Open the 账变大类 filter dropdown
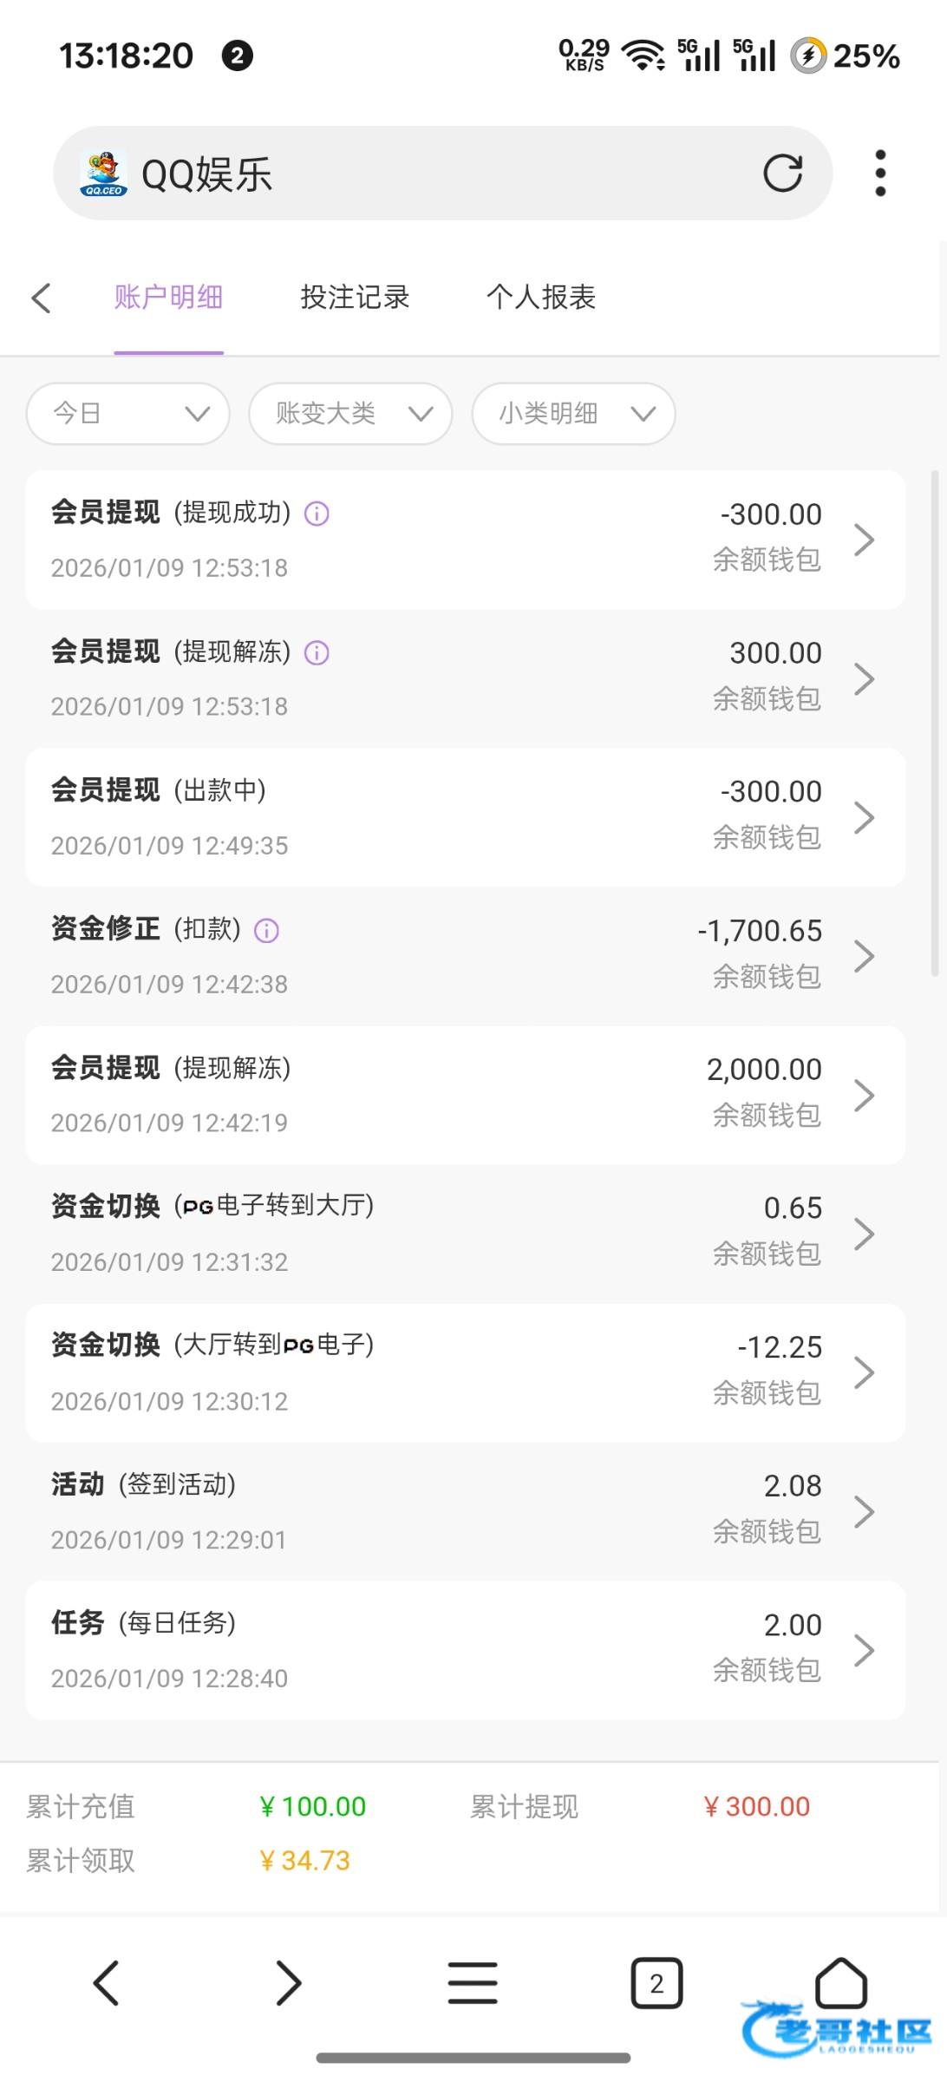947x2082 pixels. (350, 414)
